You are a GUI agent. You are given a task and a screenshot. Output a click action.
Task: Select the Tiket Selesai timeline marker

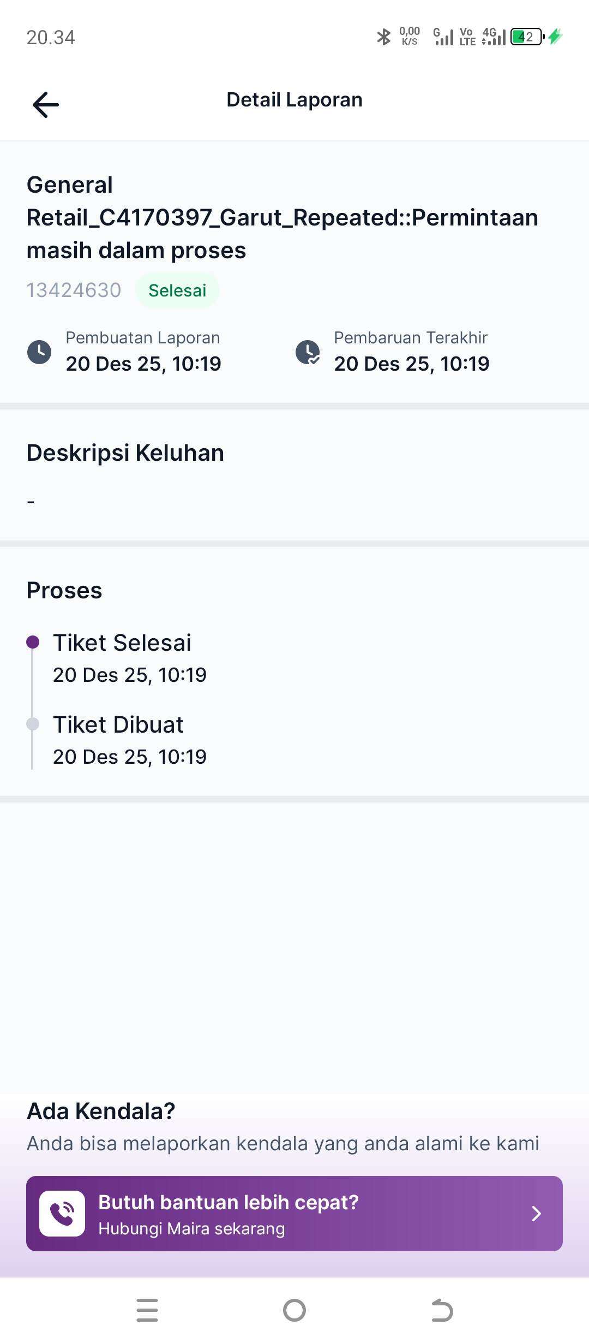(33, 642)
